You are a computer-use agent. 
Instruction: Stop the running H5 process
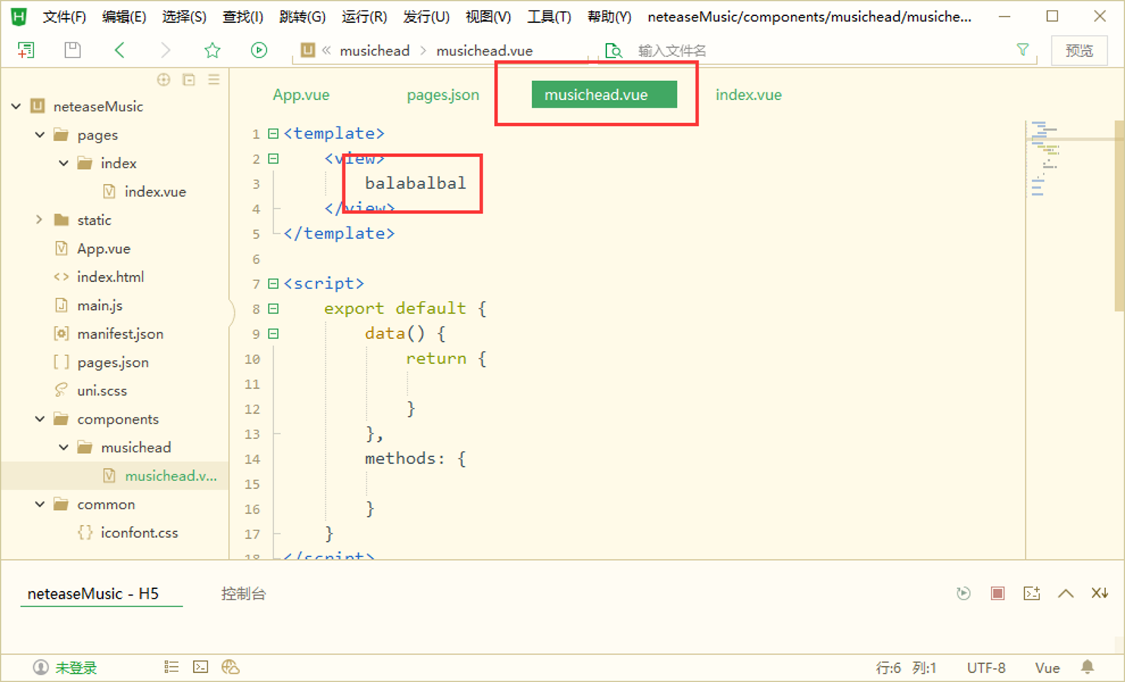tap(998, 593)
